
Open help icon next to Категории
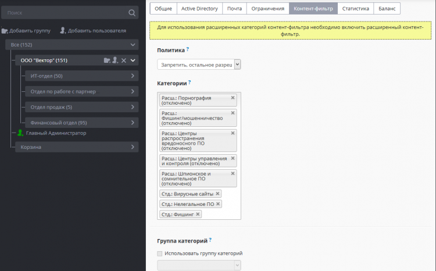click(190, 83)
